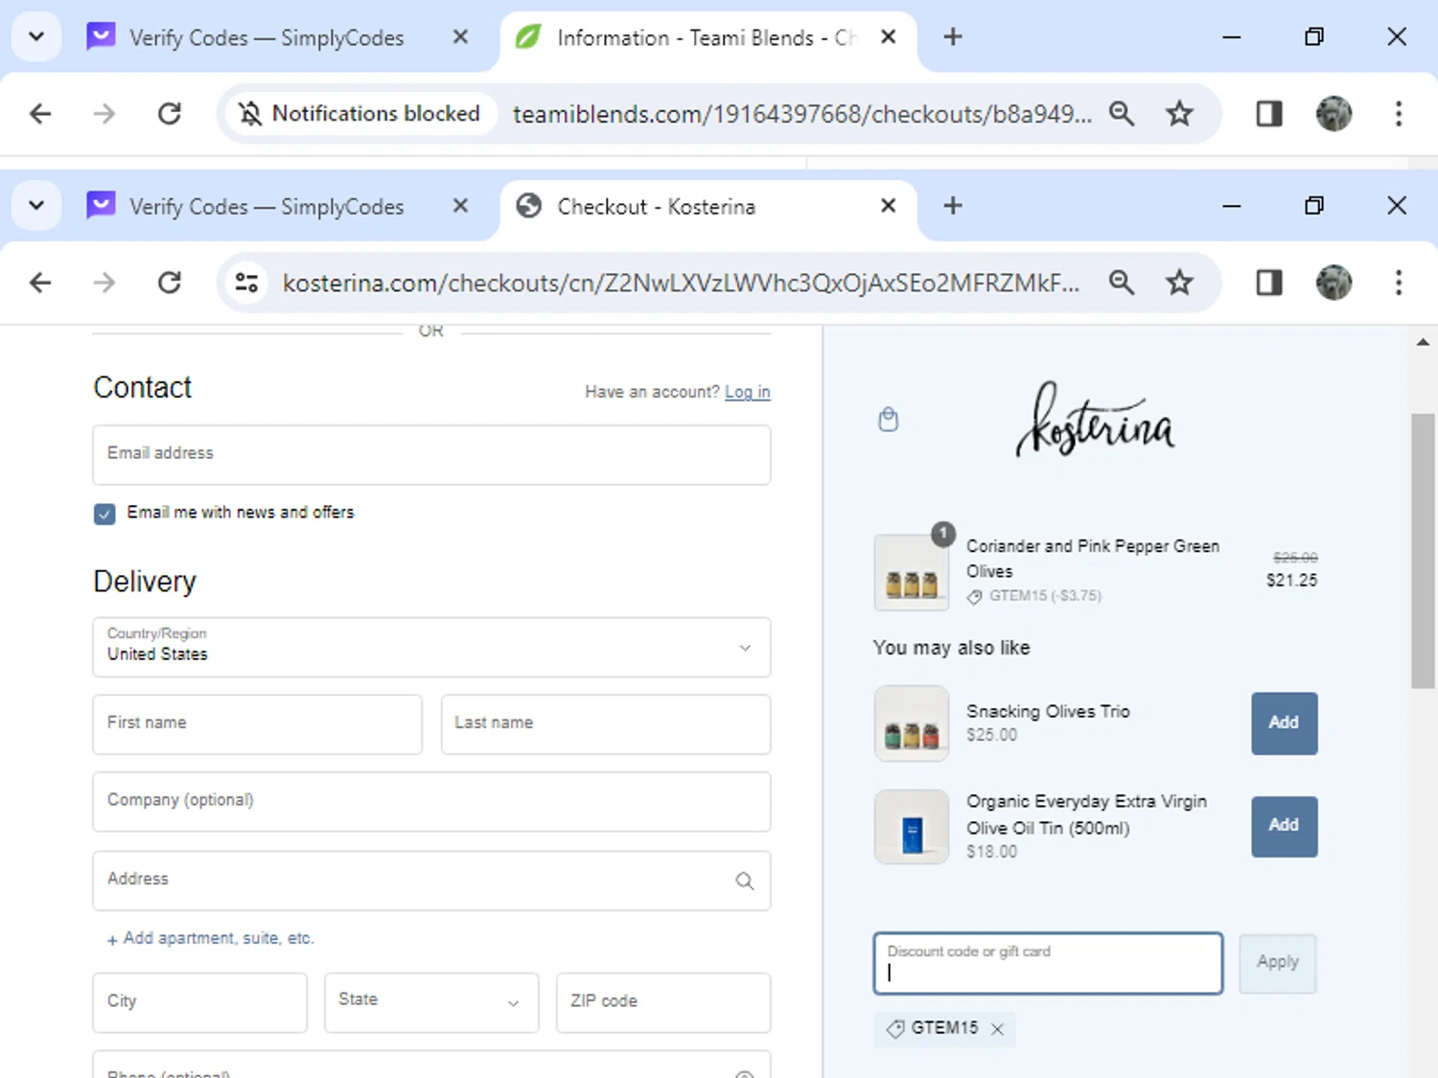This screenshot has width=1438, height=1078.
Task: Close the Checkout - Kosterina tab
Action: tap(889, 206)
